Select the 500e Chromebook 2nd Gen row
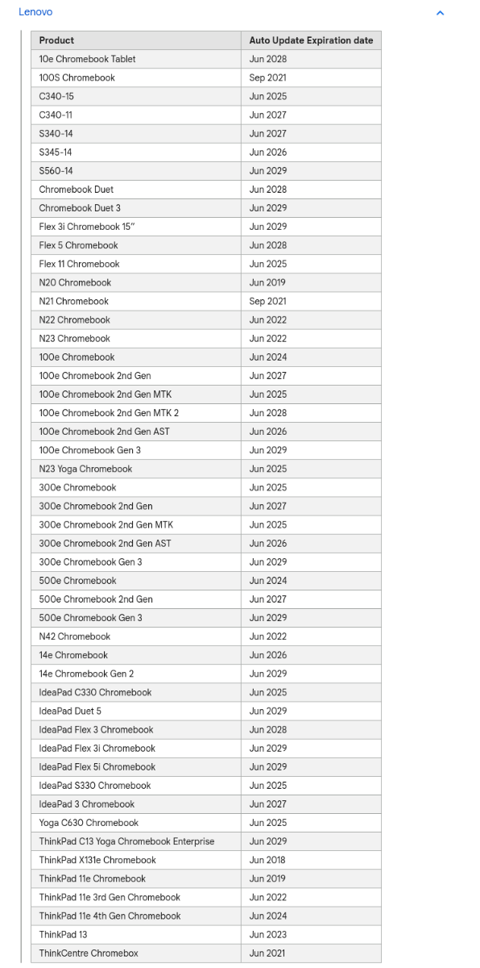Viewport: 480px width, 968px height. tap(206, 599)
